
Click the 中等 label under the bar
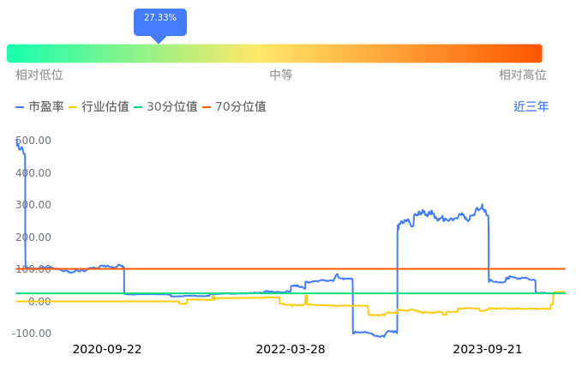(281, 75)
